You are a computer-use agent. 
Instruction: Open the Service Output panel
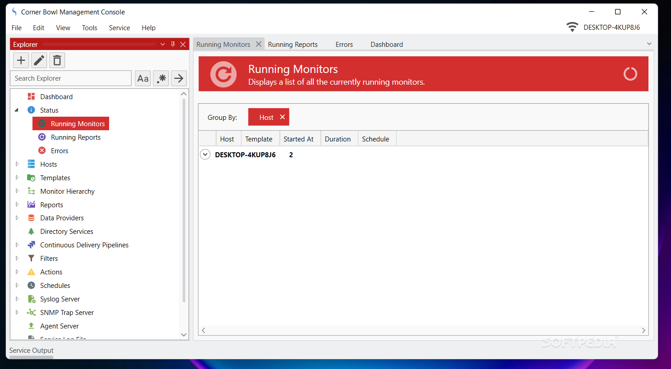[31, 351]
